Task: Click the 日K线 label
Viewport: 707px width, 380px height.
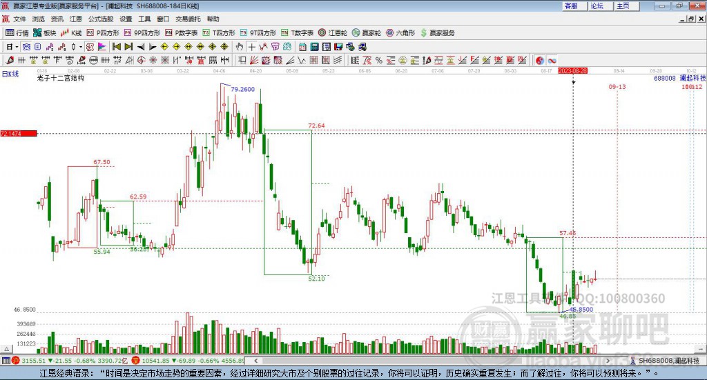Action: [10, 74]
